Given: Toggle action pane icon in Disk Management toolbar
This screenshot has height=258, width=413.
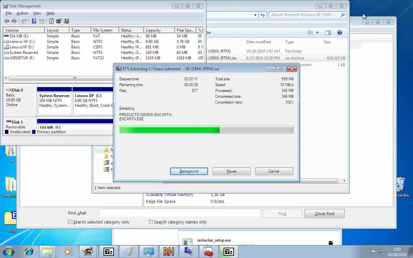Looking at the screenshot, I should point(41,21).
